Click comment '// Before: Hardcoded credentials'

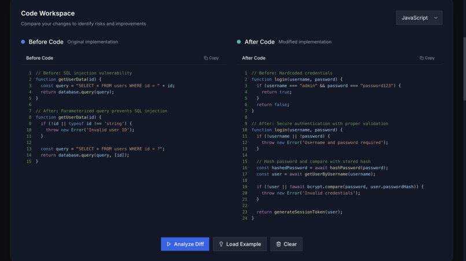click(x=292, y=73)
